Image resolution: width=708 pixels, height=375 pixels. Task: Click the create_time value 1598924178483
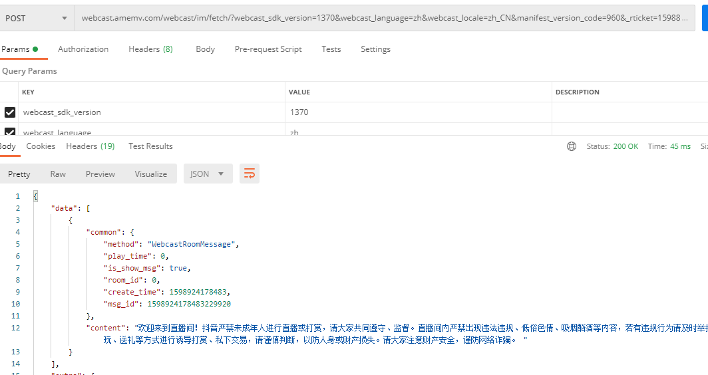coord(198,292)
